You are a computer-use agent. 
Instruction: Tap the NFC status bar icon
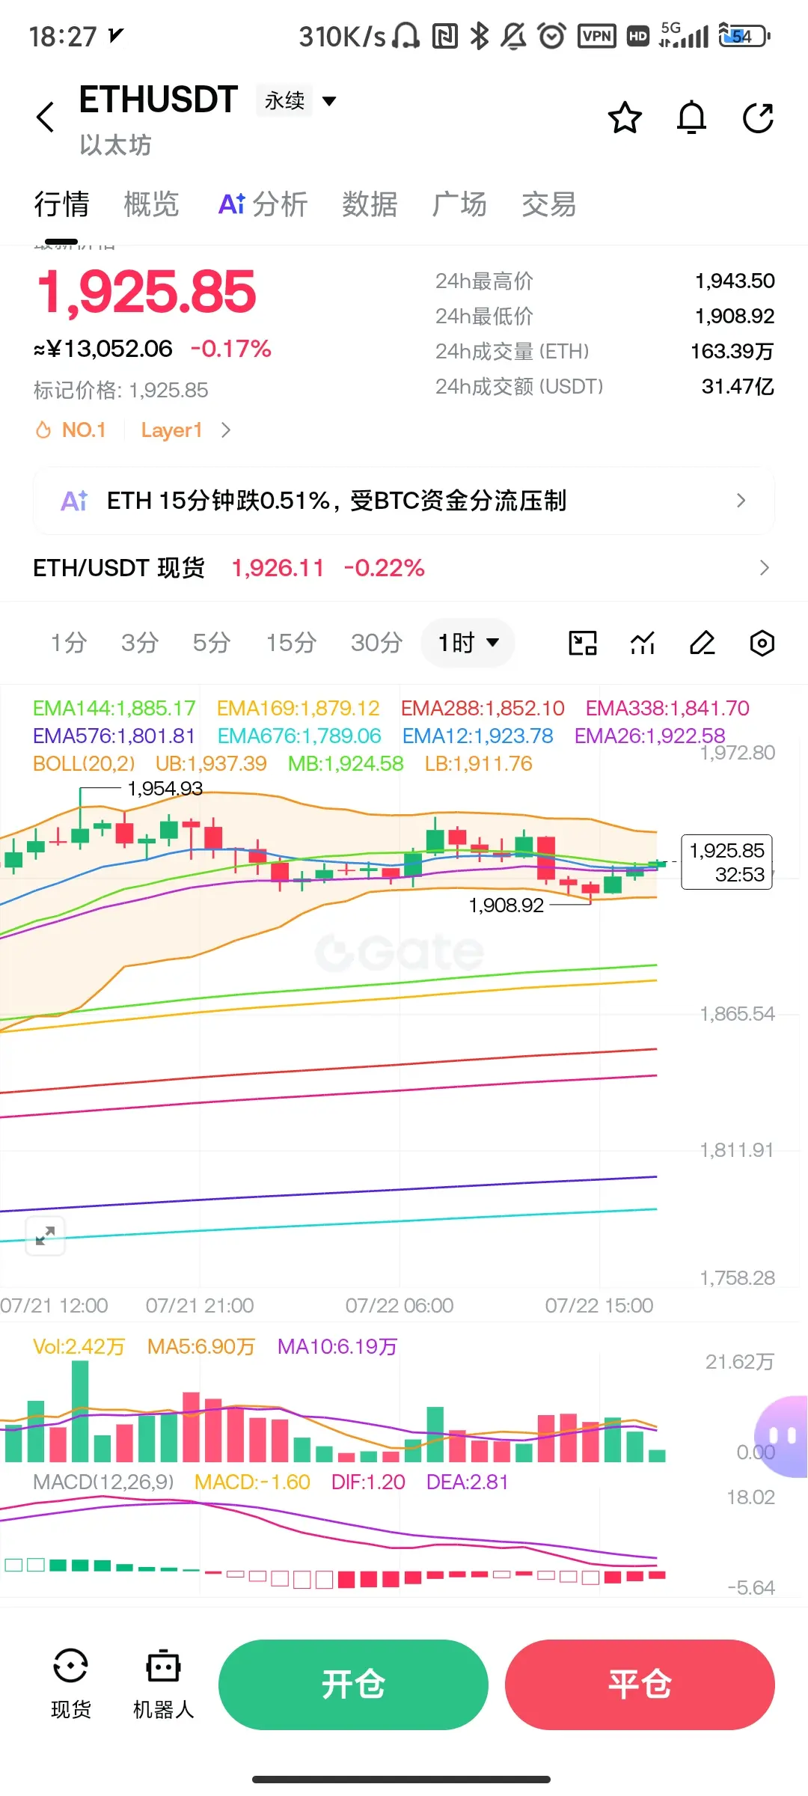tap(445, 36)
